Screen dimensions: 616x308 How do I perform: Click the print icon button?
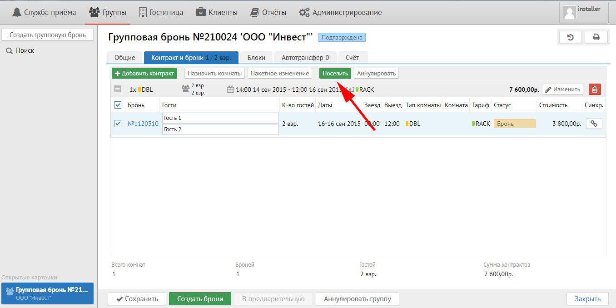pyautogui.click(x=596, y=37)
